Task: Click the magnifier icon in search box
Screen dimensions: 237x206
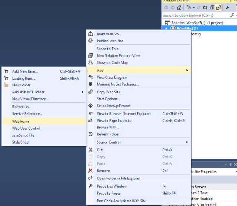Action: 233,15
